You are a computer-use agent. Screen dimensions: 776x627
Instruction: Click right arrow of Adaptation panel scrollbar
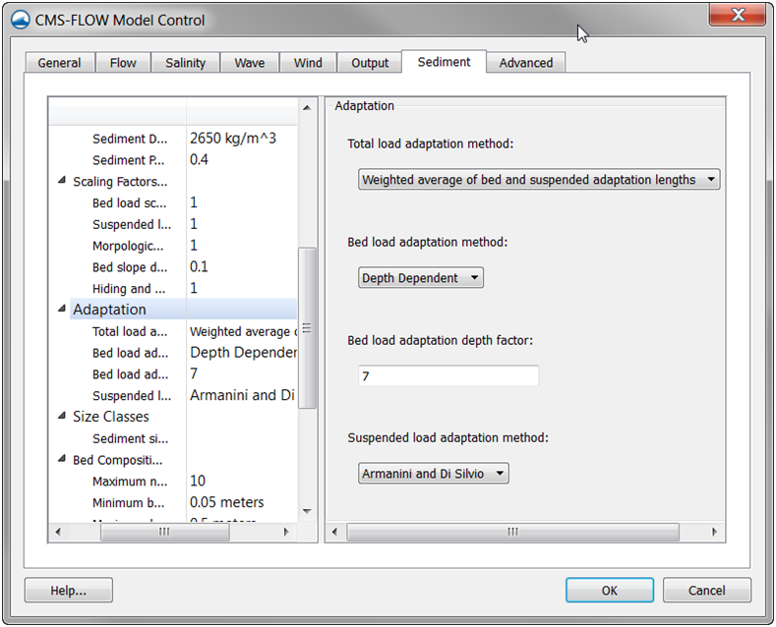point(714,532)
